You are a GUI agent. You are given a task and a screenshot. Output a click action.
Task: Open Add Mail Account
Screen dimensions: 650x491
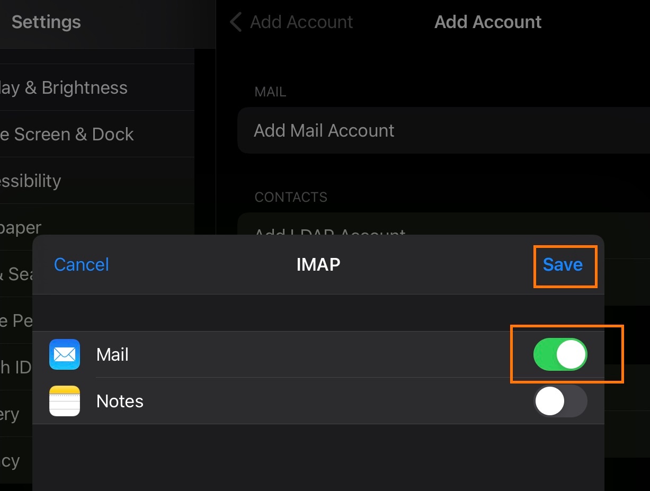point(324,130)
